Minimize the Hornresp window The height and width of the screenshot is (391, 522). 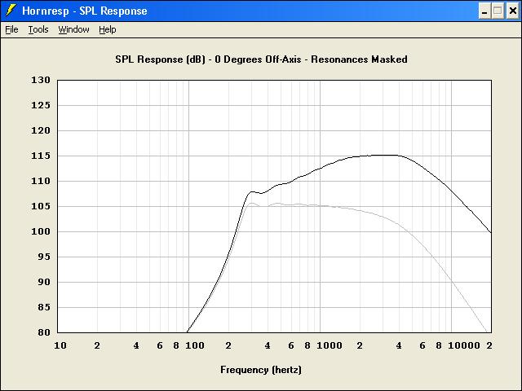click(x=484, y=11)
